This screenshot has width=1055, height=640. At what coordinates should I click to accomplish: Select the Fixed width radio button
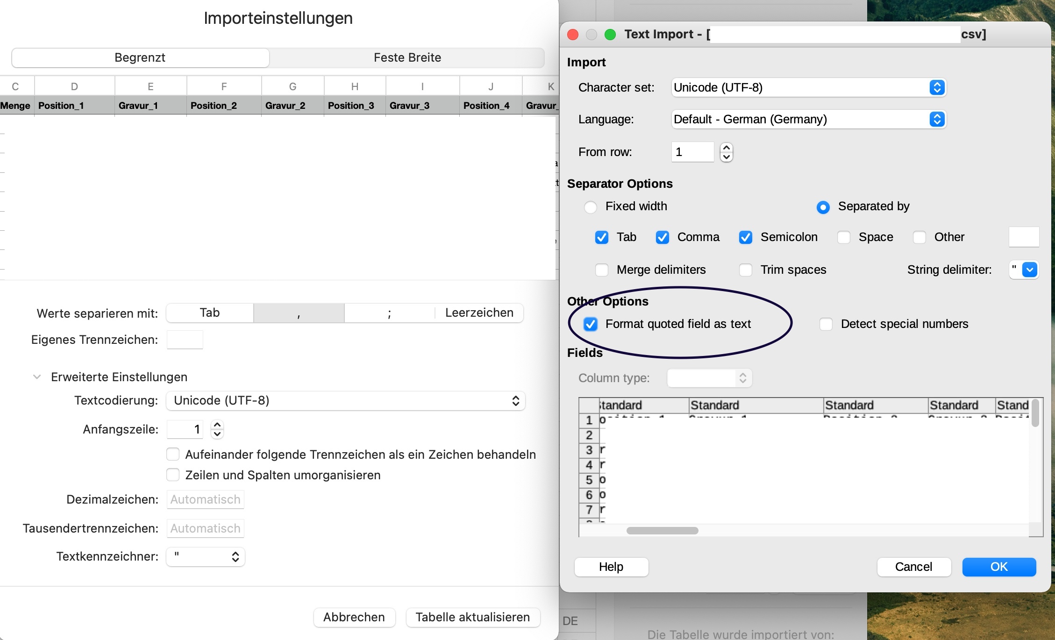coord(591,206)
